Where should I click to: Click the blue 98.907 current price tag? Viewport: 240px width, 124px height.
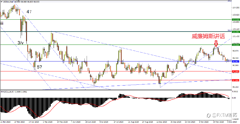236,61
